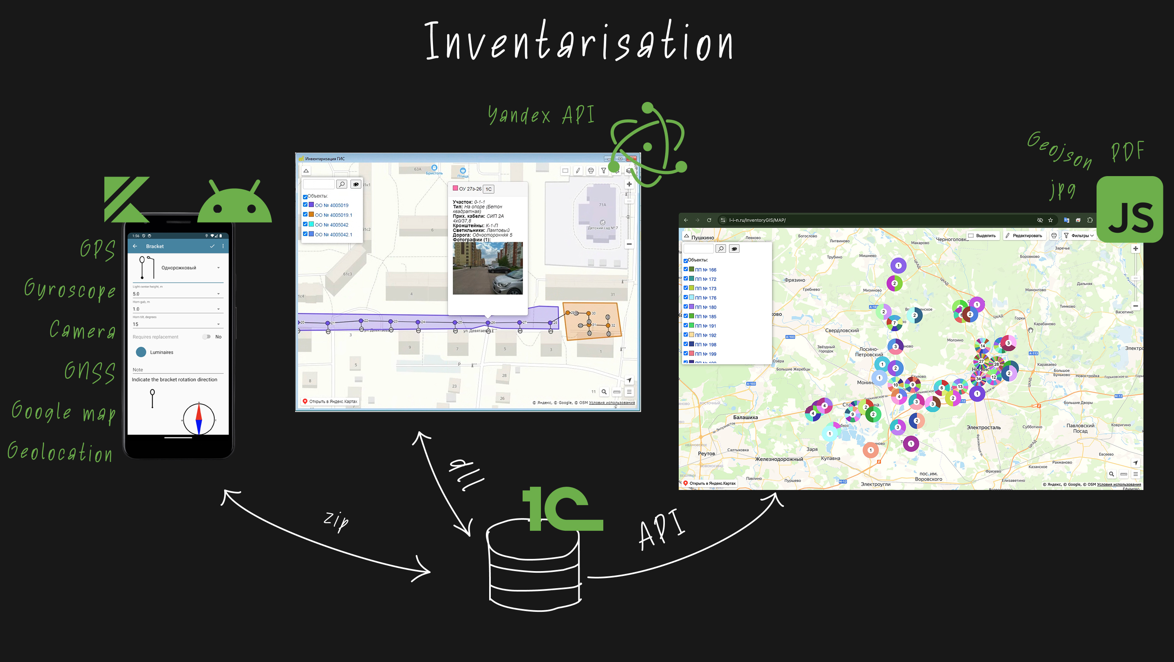Image resolution: width=1174 pixels, height=662 pixels.
Task: Click the cyan swatch of ОО № 4005042
Action: pos(311,224)
